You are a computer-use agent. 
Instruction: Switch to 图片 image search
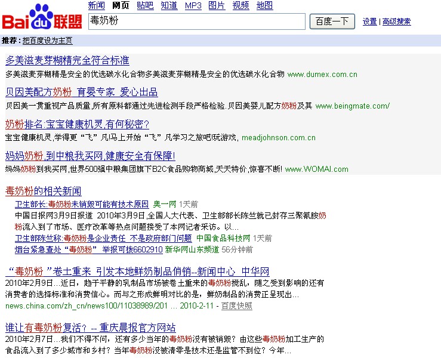click(x=217, y=5)
